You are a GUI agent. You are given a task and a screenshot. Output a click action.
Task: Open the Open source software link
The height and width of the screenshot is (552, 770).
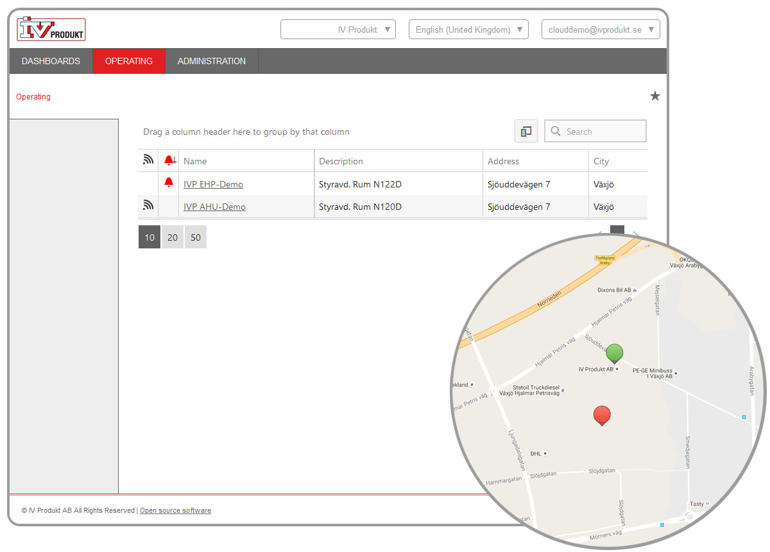(x=175, y=511)
